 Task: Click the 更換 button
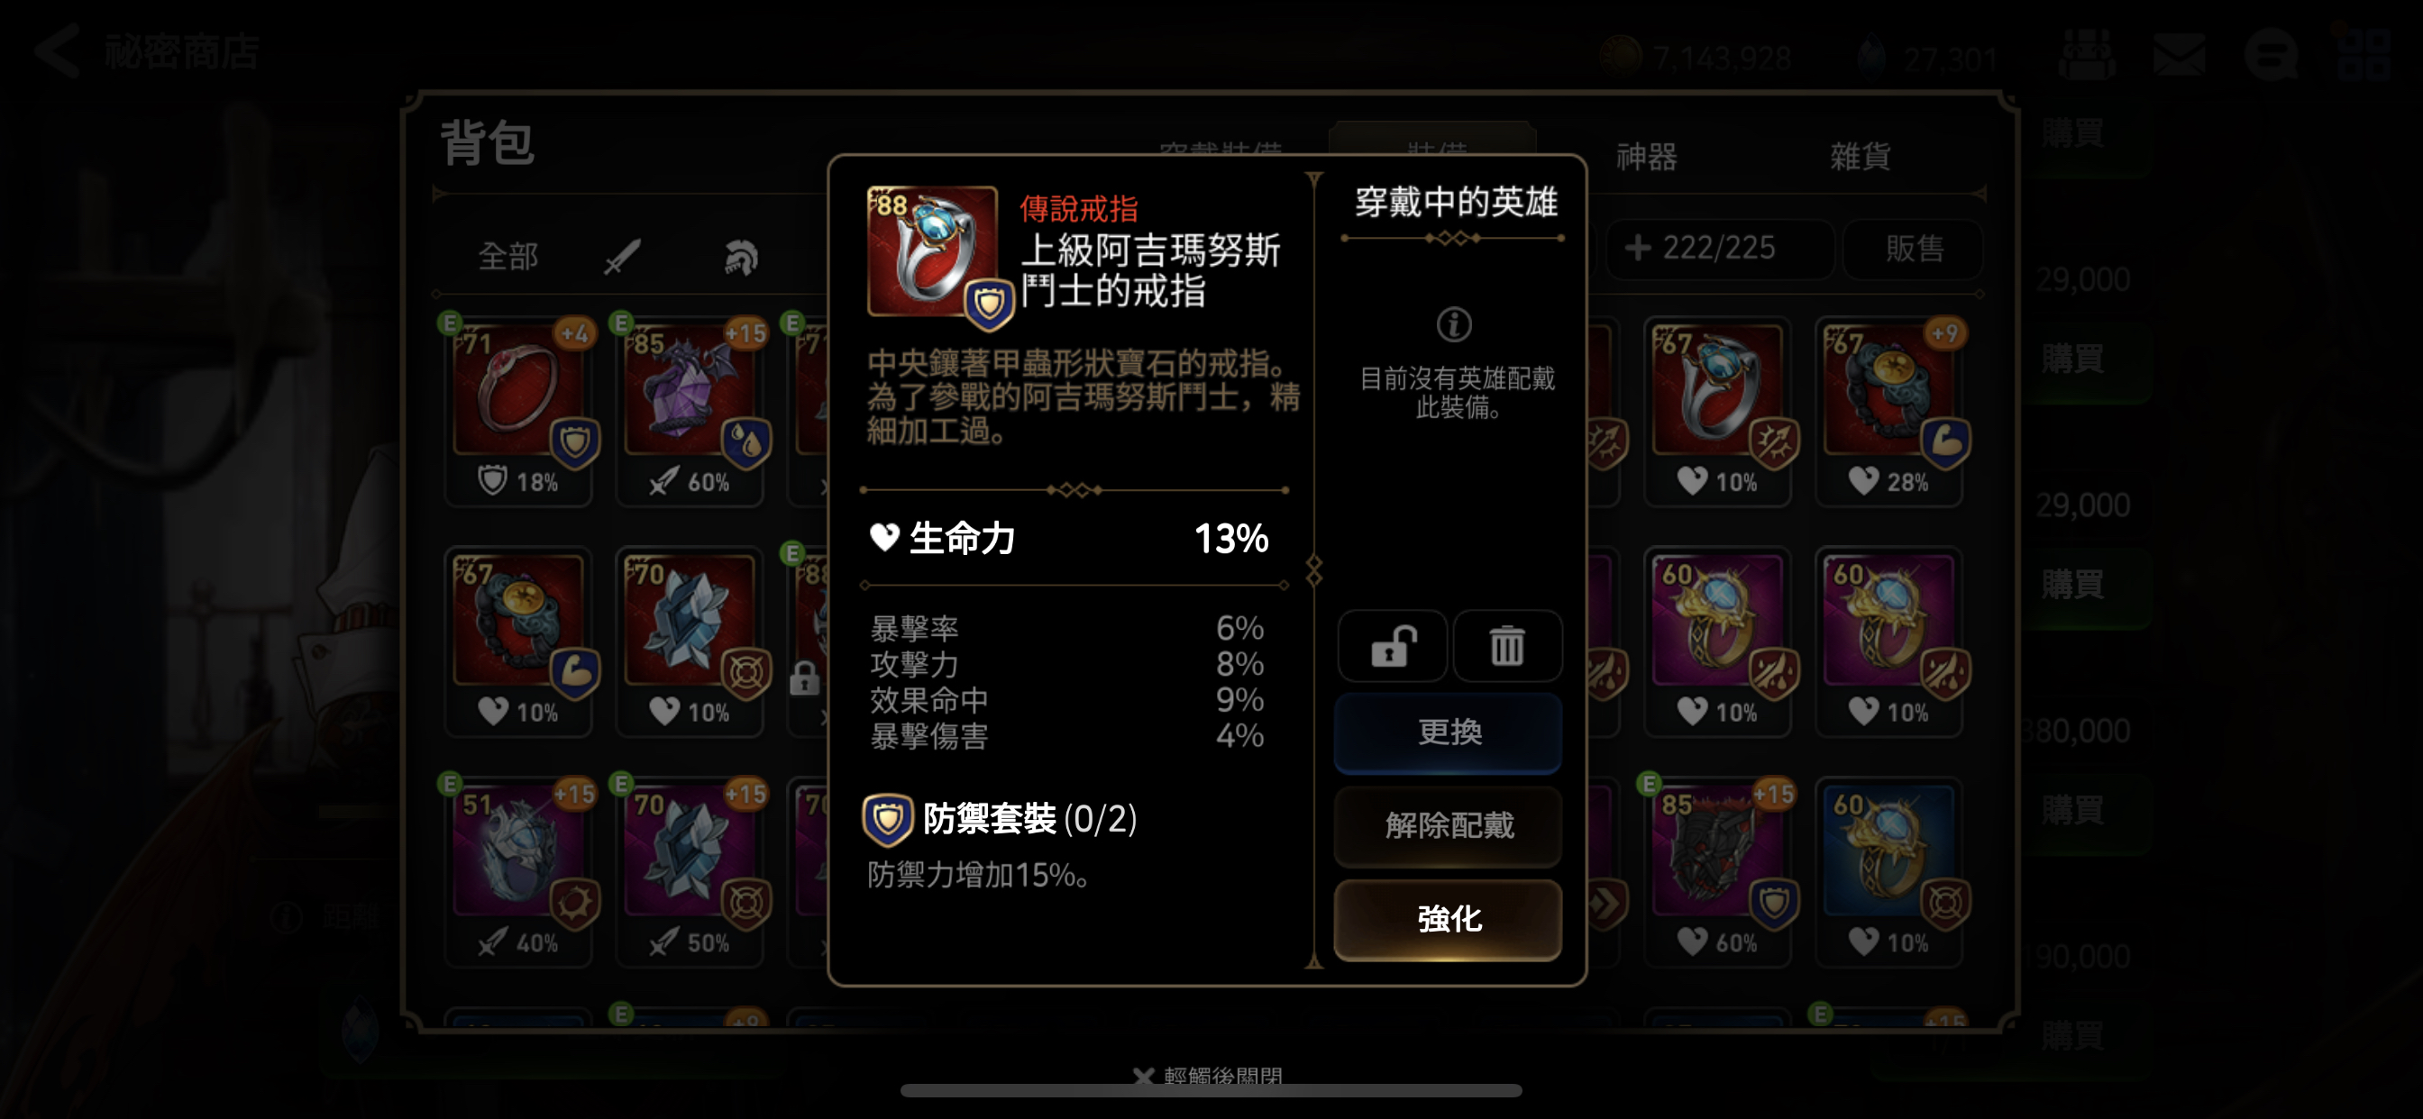[1448, 732]
